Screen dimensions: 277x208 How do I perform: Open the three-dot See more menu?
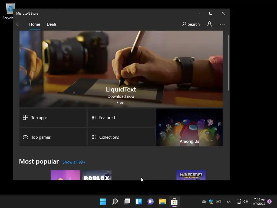click(x=223, y=24)
